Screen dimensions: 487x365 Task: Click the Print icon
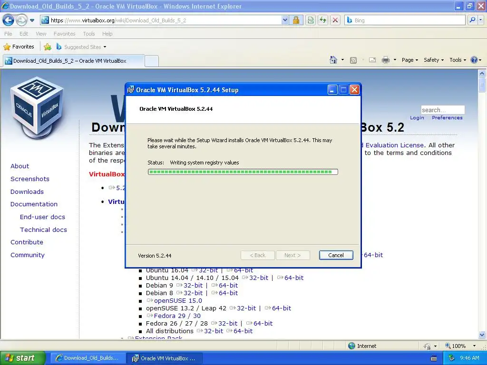point(385,60)
